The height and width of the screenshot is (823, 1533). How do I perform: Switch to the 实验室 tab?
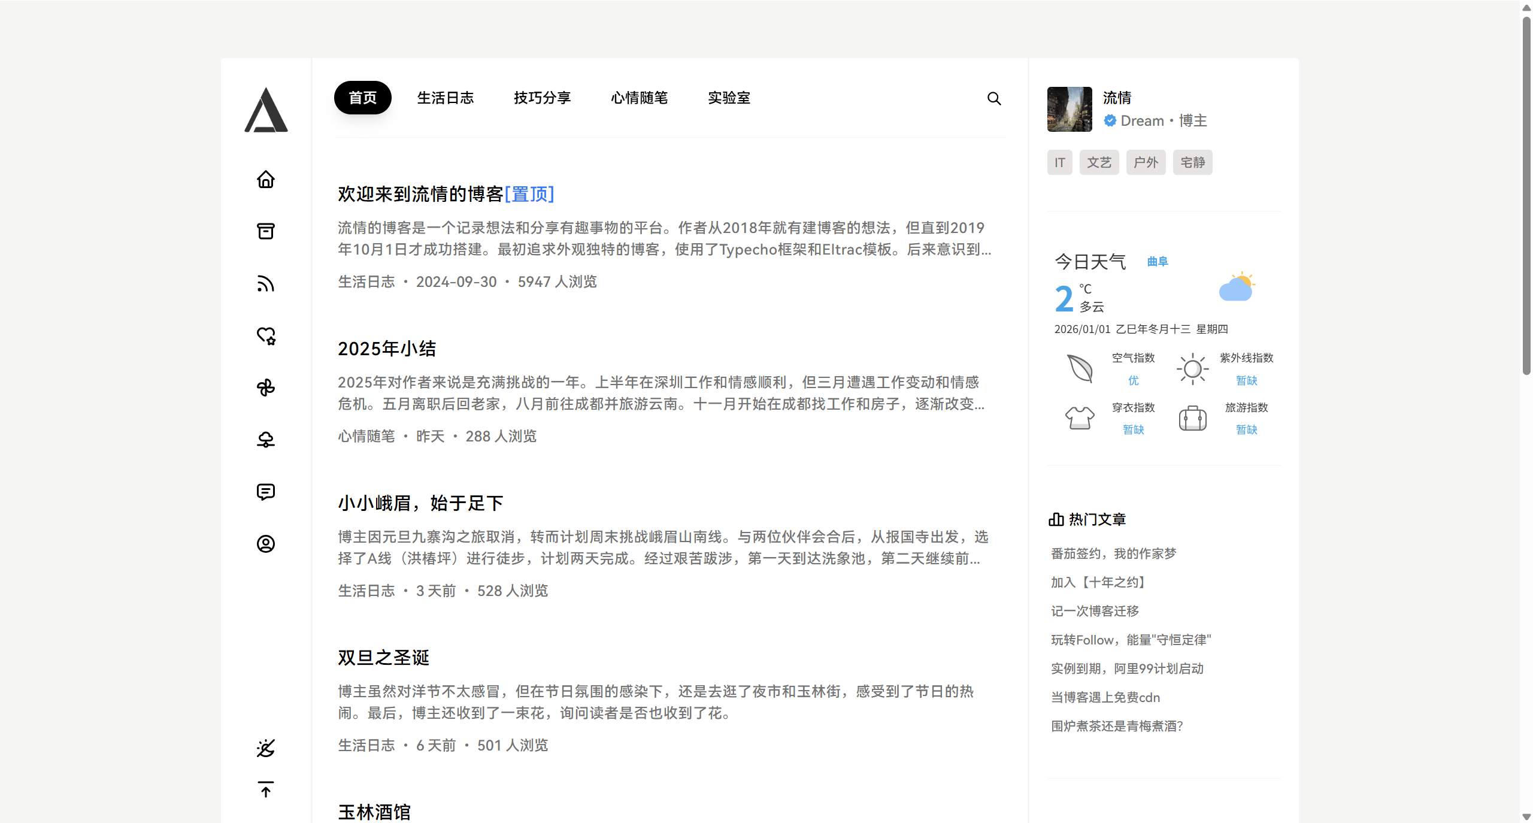[729, 98]
